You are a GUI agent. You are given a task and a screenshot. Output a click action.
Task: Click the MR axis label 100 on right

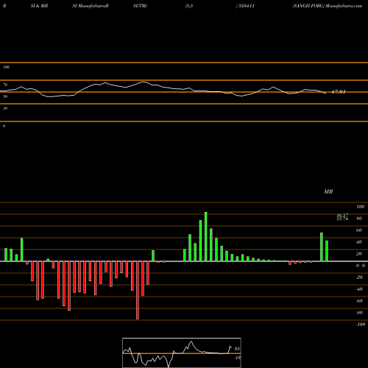361,207
